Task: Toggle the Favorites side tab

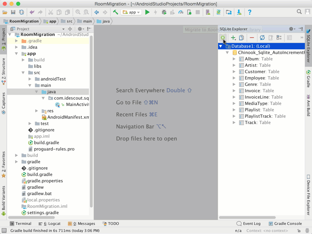Action: tap(4, 164)
